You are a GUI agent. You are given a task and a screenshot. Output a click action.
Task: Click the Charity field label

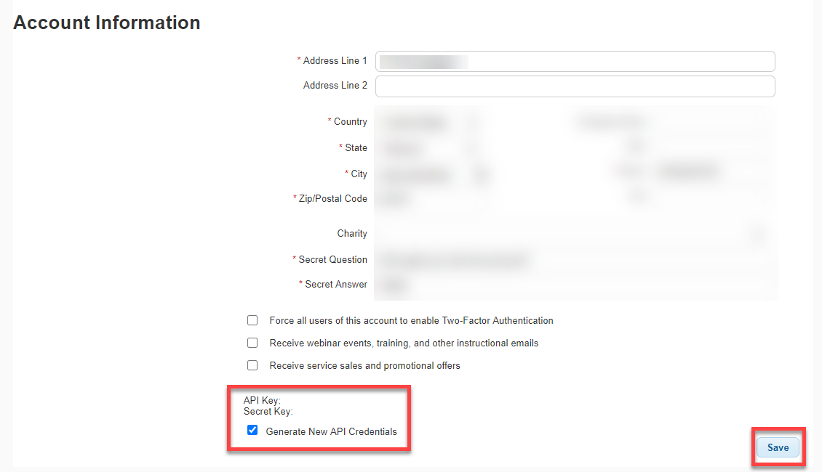352,233
